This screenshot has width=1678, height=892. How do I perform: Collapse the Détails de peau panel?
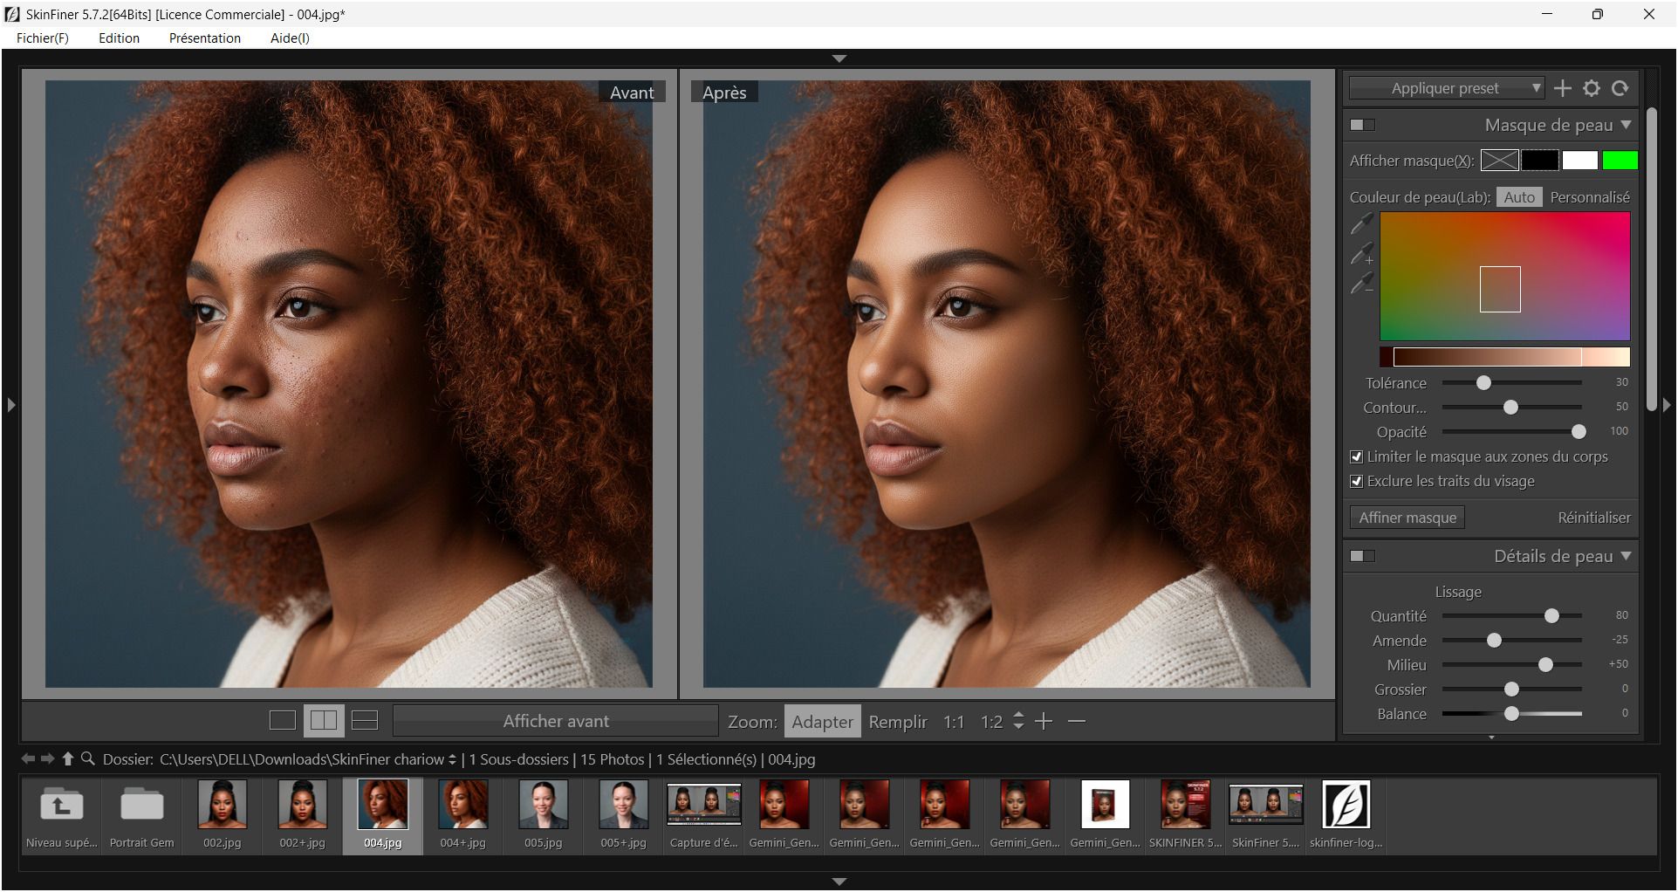point(1626,556)
